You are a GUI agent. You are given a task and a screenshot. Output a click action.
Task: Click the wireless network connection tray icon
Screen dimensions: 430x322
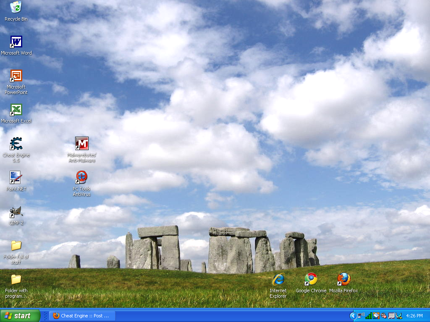click(361, 316)
